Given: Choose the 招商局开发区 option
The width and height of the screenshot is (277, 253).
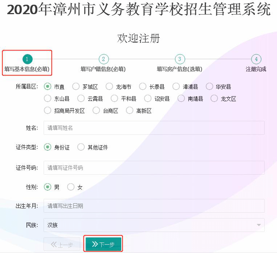Looking at the screenshot, I should point(48,111).
